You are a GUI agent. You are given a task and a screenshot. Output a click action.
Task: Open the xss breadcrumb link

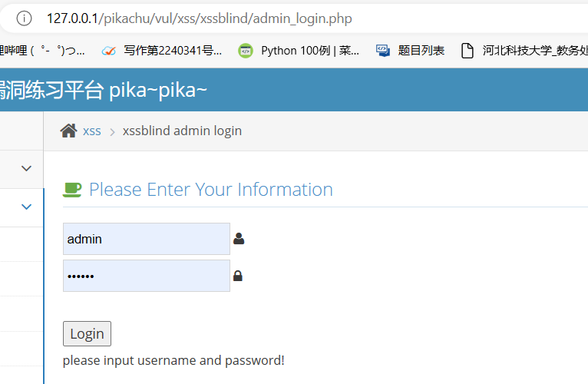click(92, 131)
